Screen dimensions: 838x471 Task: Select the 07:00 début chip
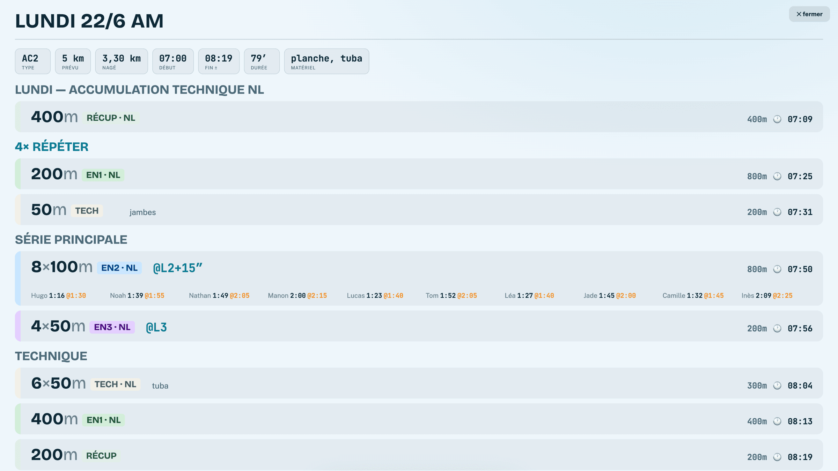[x=173, y=61]
